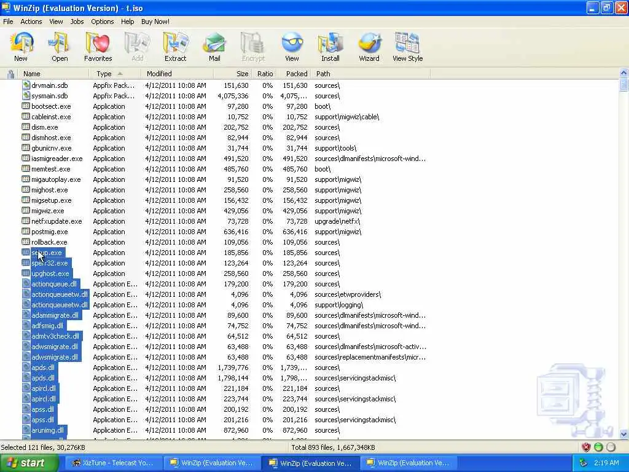Click the bootsect.exe file icon
Screen dimensions: 629x472
(x=26, y=106)
